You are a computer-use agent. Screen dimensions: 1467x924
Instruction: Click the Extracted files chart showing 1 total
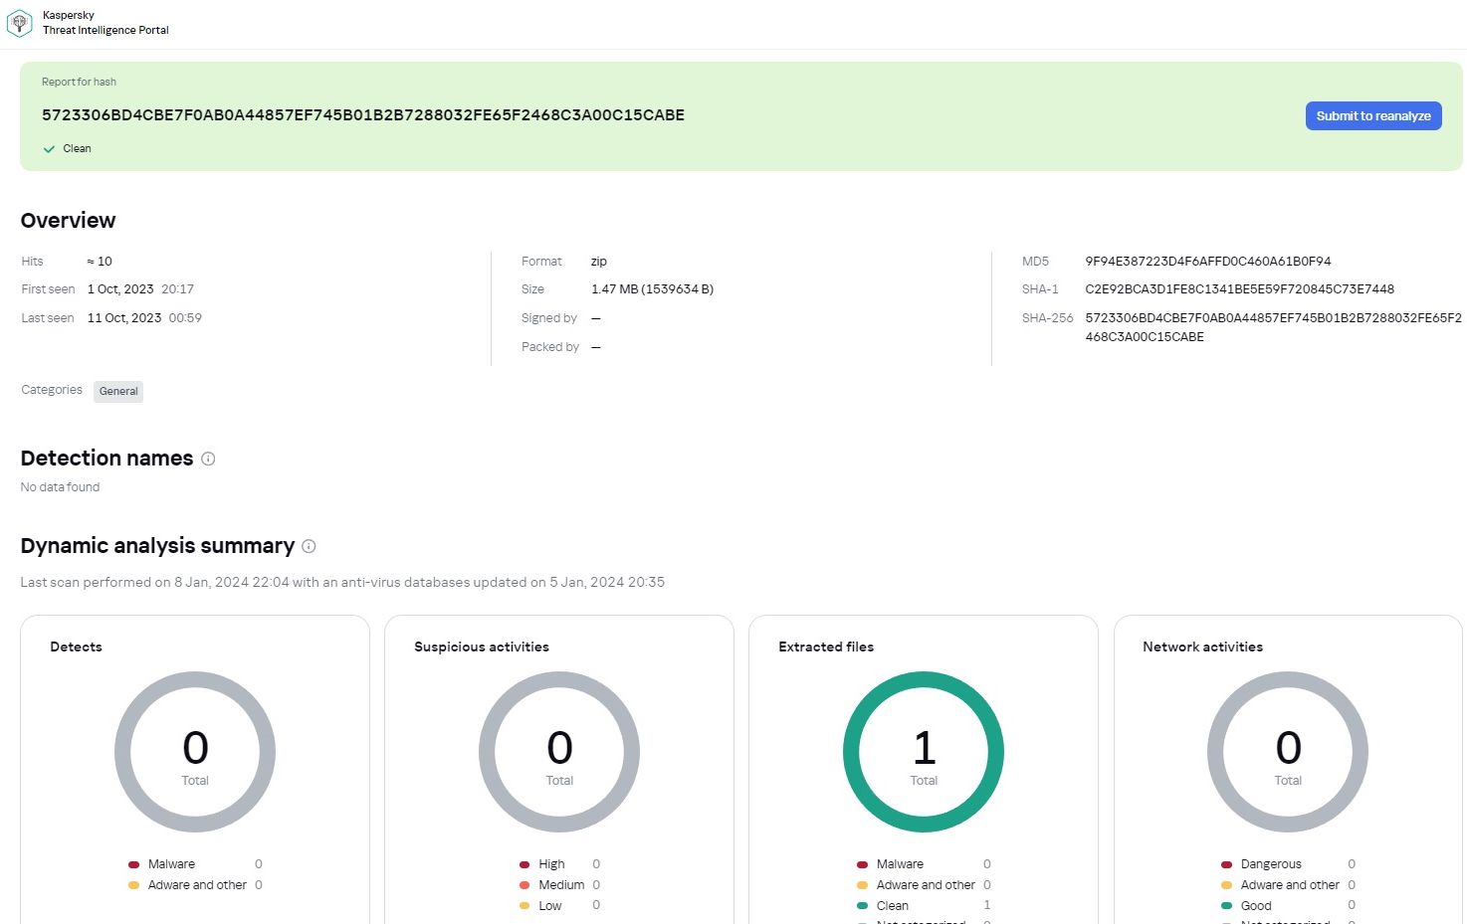pyautogui.click(x=923, y=751)
